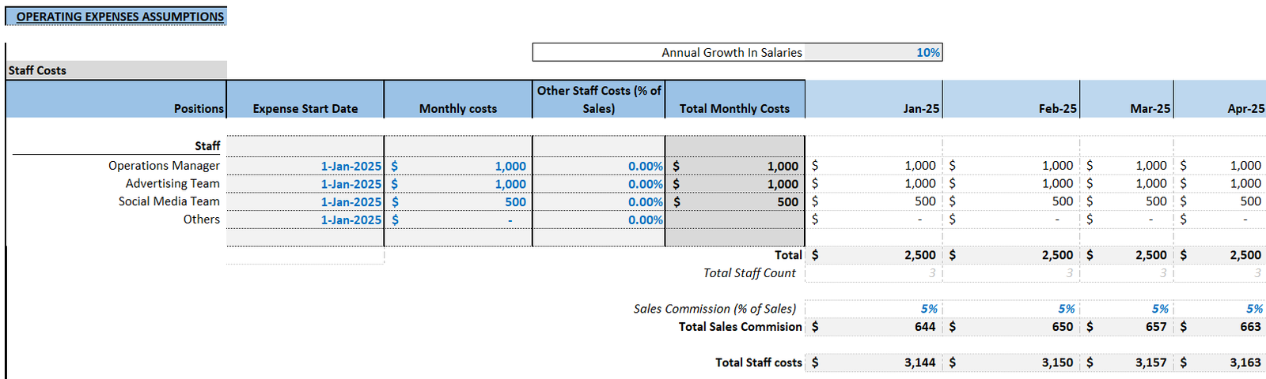Click the Total Monthly Costs column header
The height and width of the screenshot is (379, 1266).
tap(734, 108)
